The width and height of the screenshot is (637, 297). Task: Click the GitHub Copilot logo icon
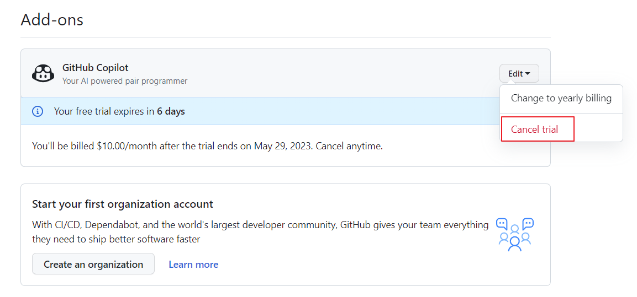click(43, 74)
